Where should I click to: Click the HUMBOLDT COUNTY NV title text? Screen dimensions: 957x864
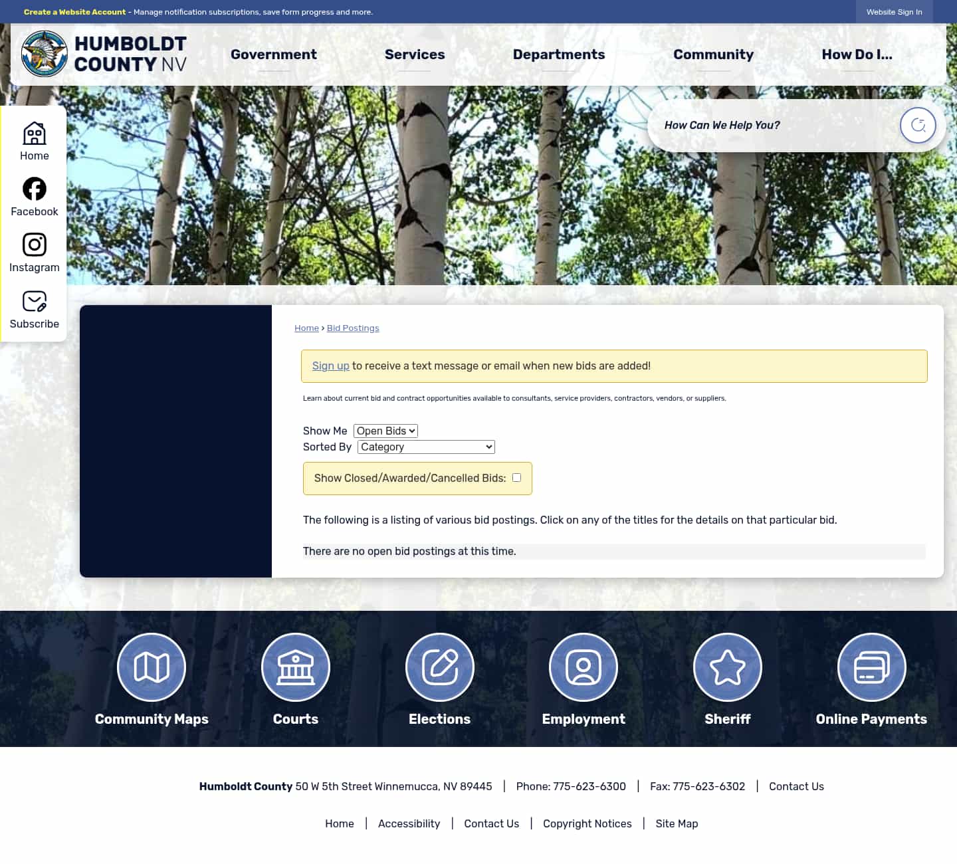tap(130, 54)
